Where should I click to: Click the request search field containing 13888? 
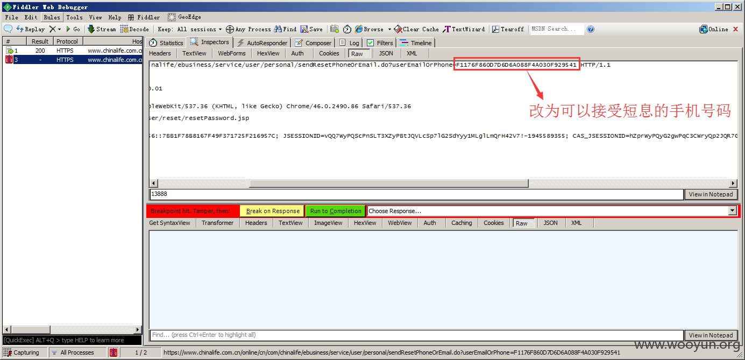[x=416, y=194]
